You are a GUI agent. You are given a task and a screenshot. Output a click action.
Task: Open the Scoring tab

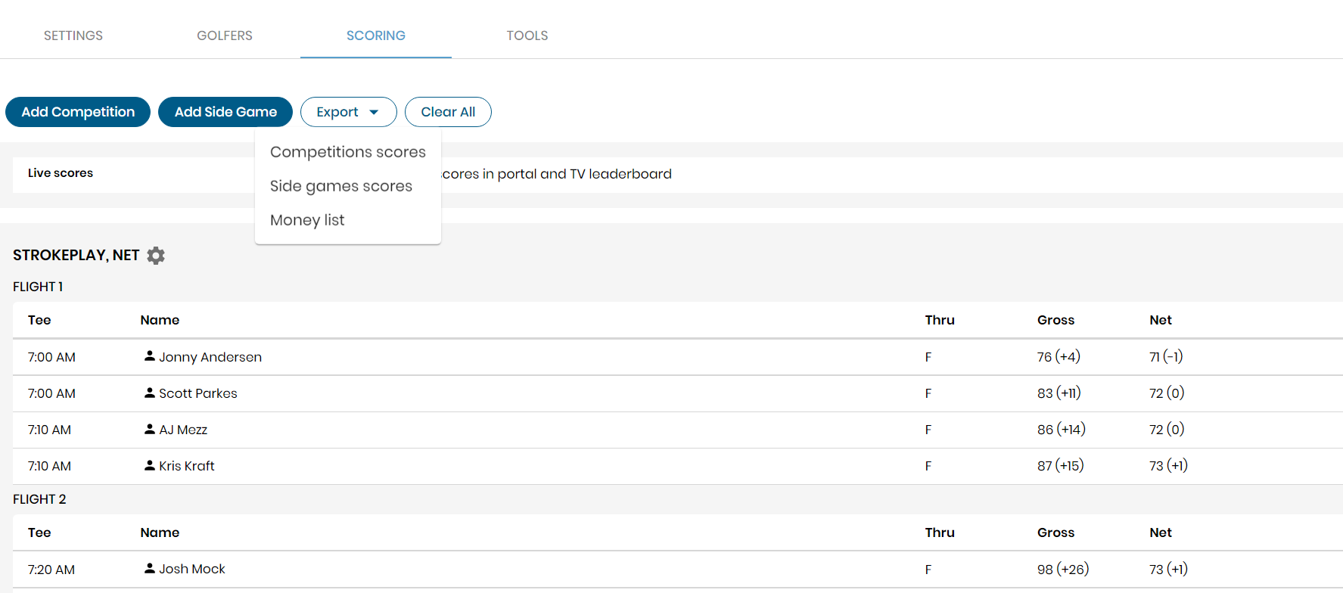tap(376, 36)
